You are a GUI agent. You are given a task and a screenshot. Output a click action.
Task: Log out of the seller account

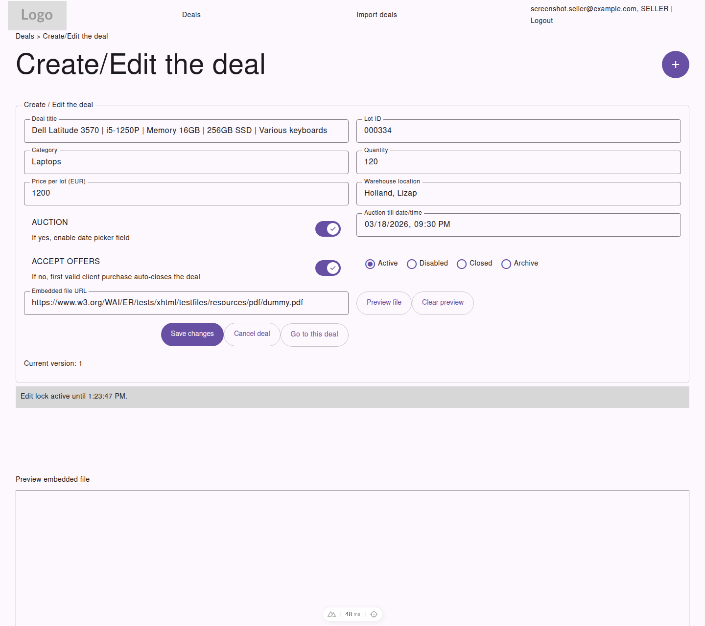tap(541, 20)
